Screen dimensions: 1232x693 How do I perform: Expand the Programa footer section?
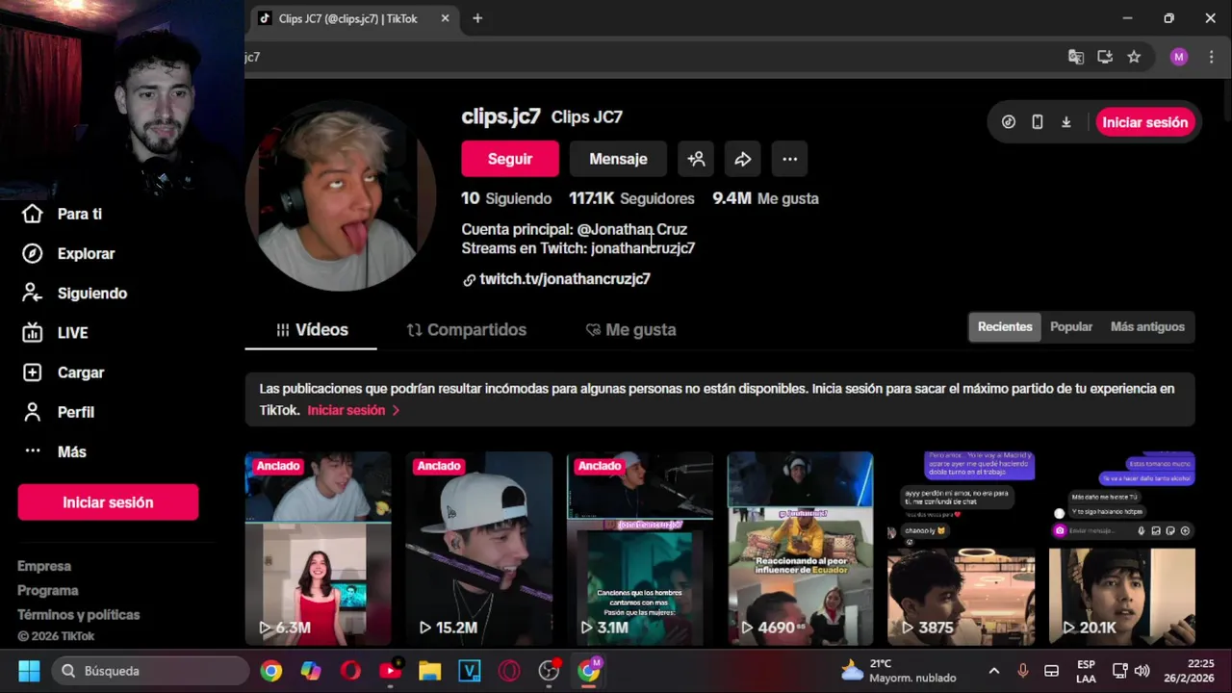48,590
